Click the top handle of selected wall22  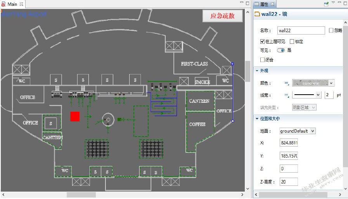(232, 64)
